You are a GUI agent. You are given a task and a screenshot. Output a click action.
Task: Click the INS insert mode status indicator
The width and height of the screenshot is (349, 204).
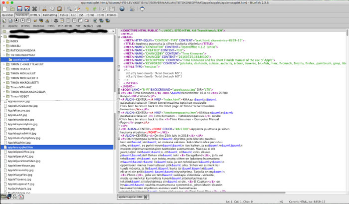(x=281, y=202)
